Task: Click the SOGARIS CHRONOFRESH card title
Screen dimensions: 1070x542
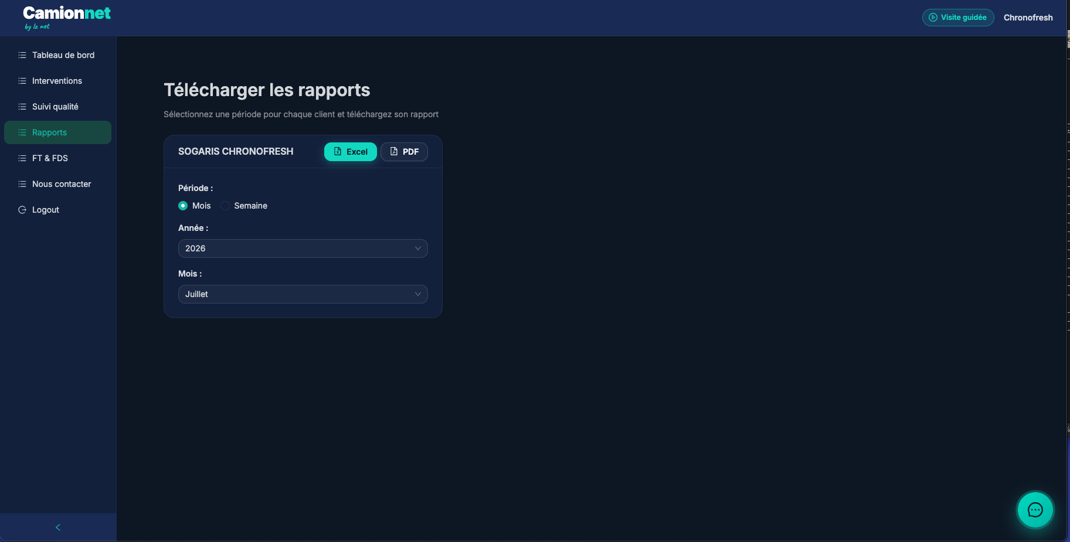Action: [x=236, y=151]
